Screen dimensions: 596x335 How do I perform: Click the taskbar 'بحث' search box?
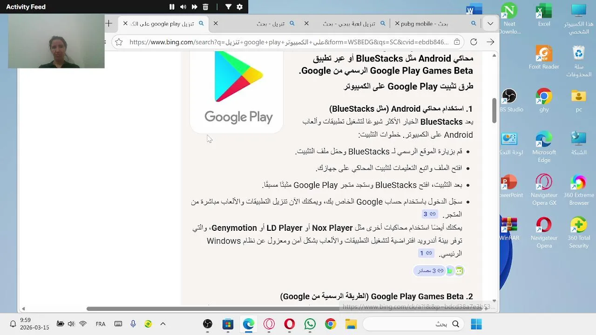click(413, 324)
